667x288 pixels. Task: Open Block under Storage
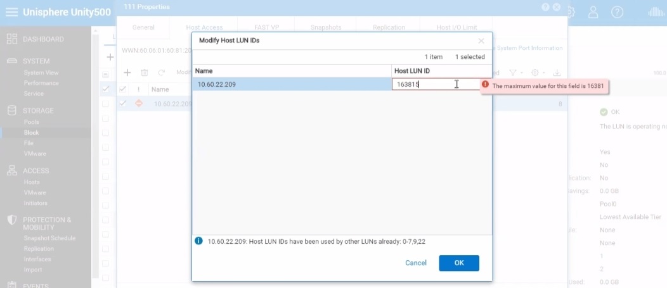(x=32, y=132)
